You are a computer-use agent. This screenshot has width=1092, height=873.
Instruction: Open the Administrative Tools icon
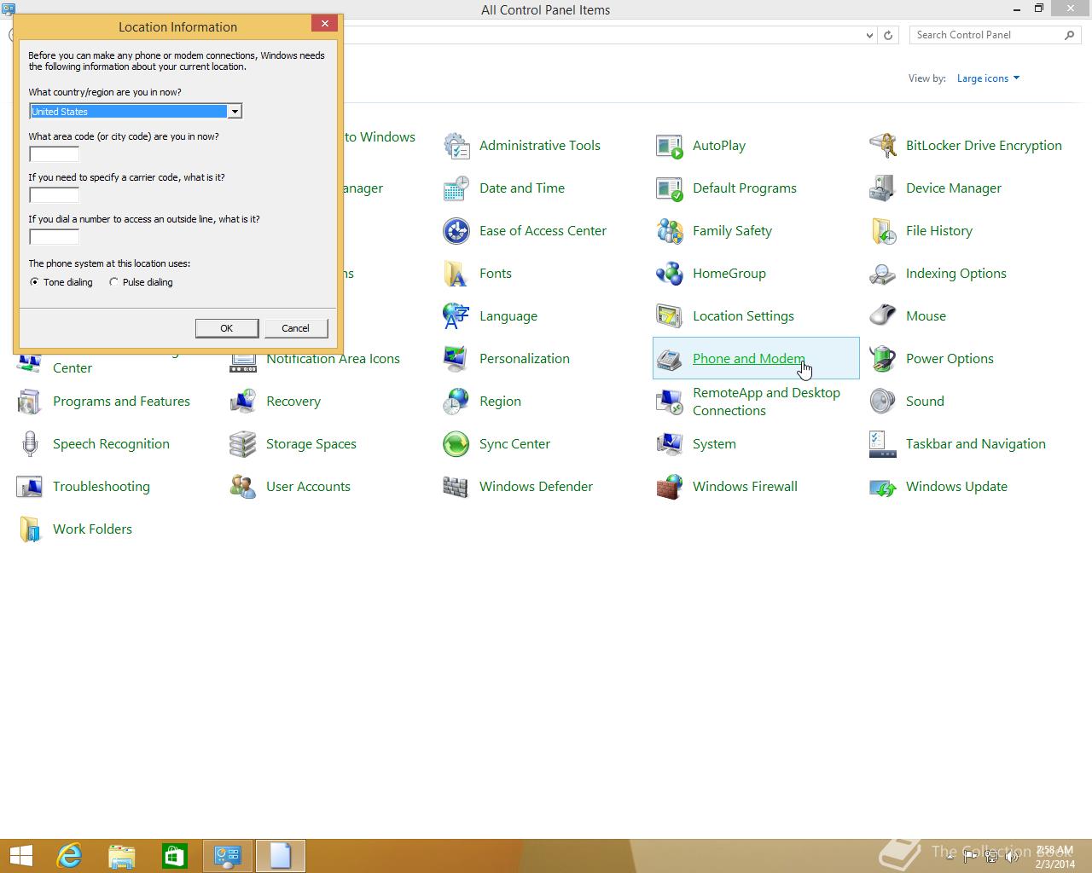pyautogui.click(x=456, y=146)
